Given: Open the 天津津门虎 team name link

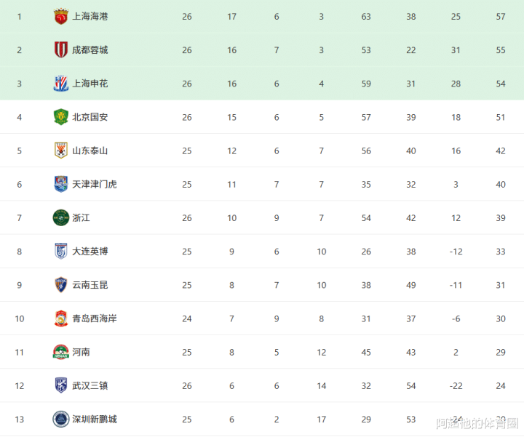Looking at the screenshot, I should click(x=95, y=184).
